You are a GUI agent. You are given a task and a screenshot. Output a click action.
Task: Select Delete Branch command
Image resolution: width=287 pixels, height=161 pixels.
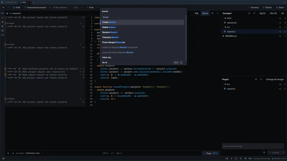pos(142,27)
